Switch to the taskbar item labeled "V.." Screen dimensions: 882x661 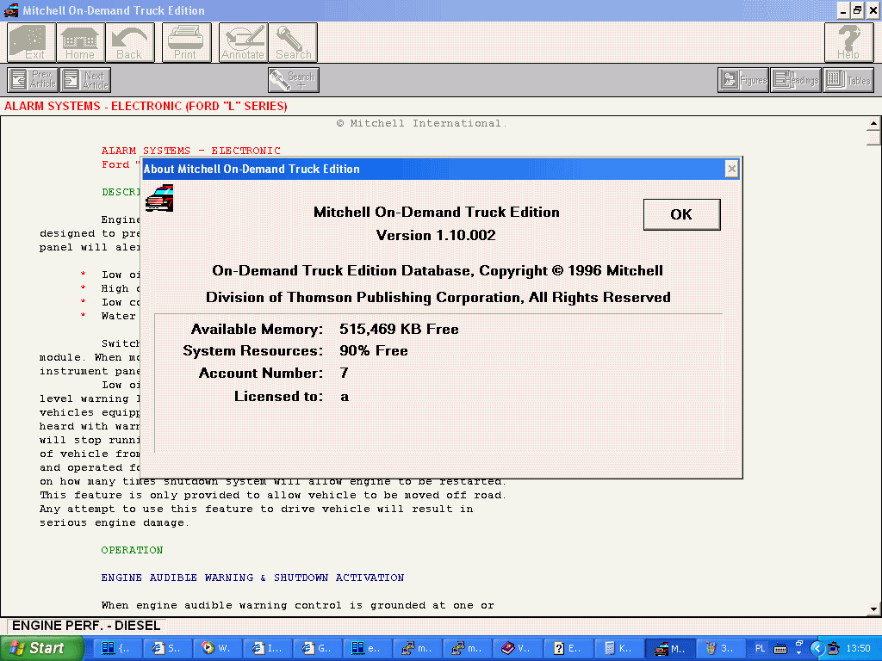pyautogui.click(x=519, y=648)
